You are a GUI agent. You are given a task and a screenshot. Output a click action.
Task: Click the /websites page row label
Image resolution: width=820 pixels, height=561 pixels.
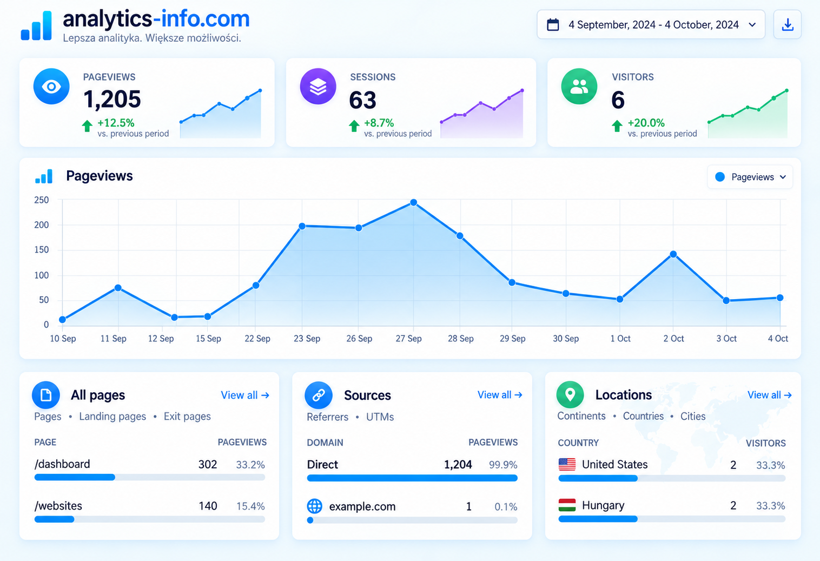(x=58, y=506)
